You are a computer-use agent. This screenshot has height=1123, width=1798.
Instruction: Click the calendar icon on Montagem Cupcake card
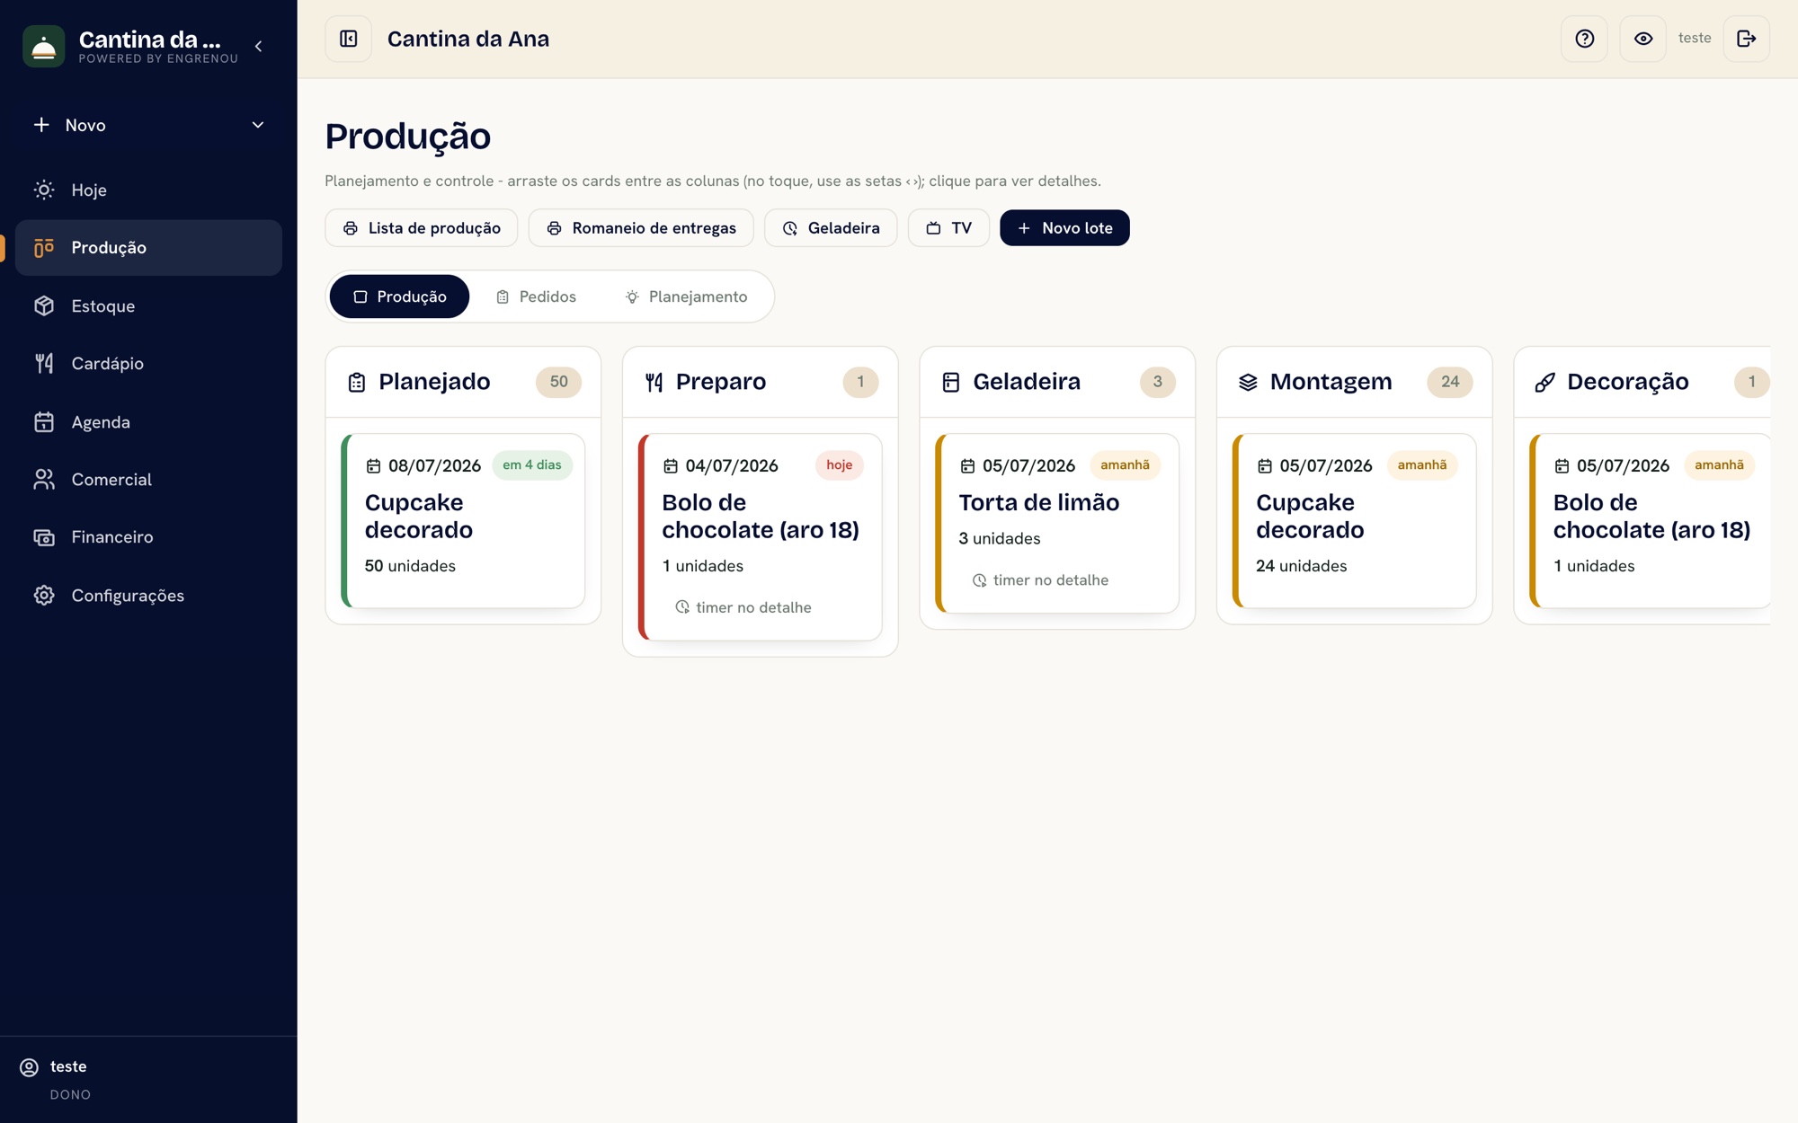1264,465
